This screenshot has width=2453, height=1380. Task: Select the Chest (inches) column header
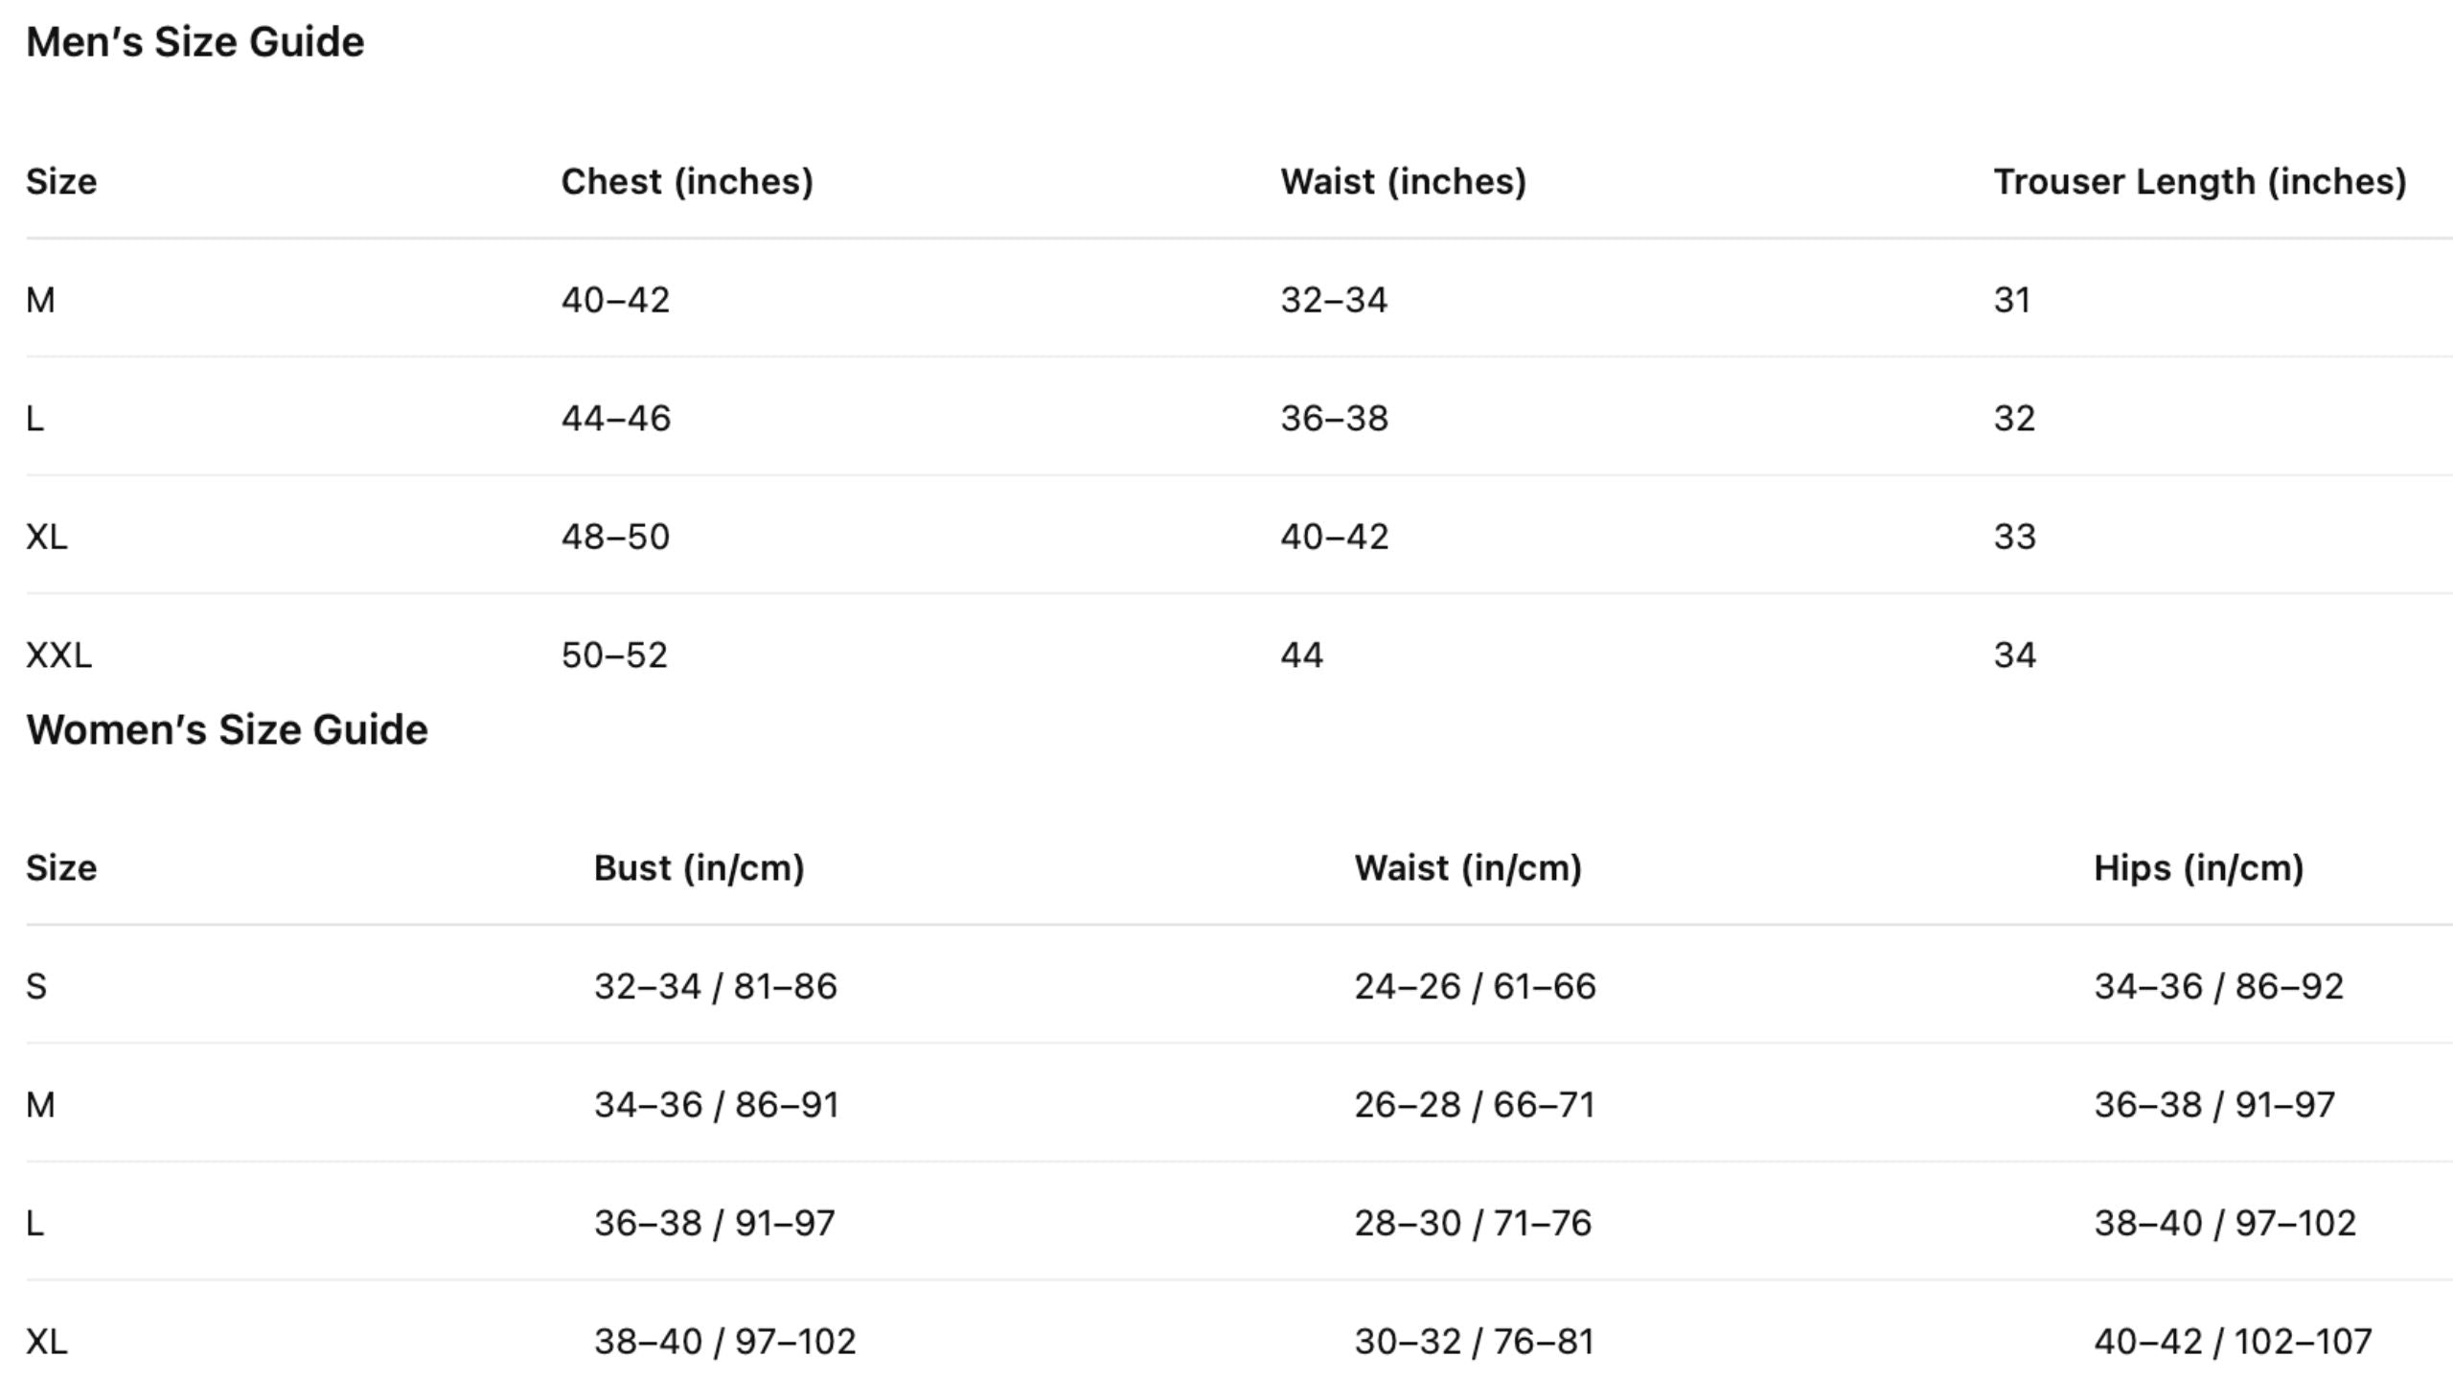click(687, 182)
